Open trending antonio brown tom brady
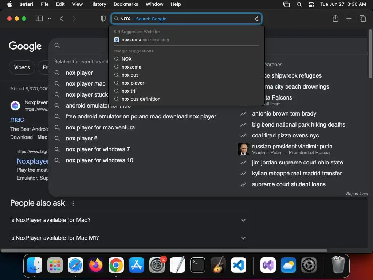The width and height of the screenshot is (373, 280). [284, 114]
